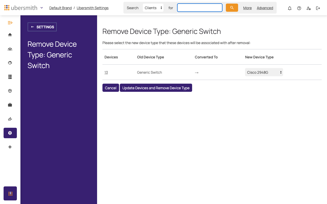327x204 pixels.
Task: Open the Ubersmith Settings breadcrumb link
Action: point(92,8)
